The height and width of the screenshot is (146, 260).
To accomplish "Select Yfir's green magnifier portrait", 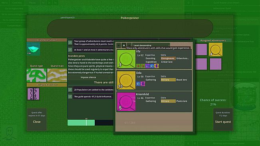I will [x=126, y=59].
